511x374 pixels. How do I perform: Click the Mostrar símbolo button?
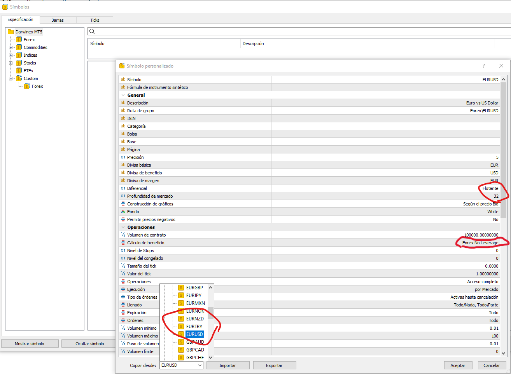30,344
